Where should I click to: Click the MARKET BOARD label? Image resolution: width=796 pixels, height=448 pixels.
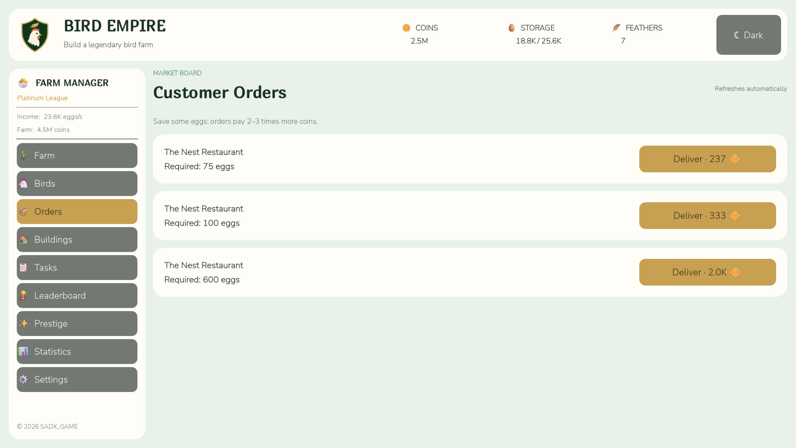pyautogui.click(x=177, y=73)
